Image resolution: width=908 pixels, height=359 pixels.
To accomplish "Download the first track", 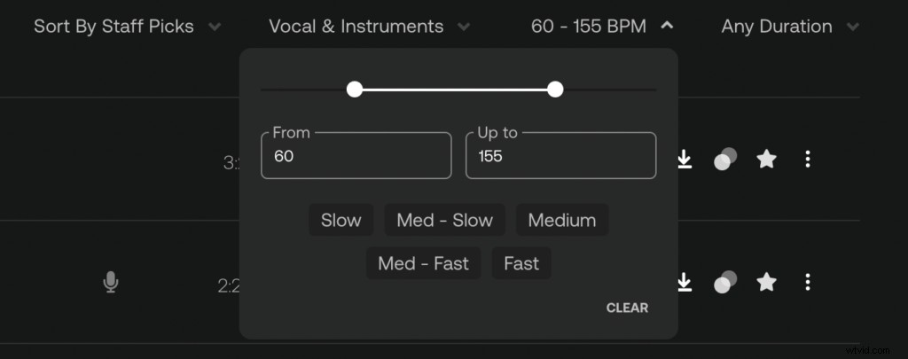I will pos(685,159).
